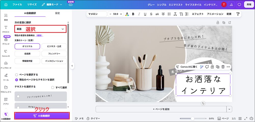Viewport: 255px width, 122px height.
Task: Open analytics chart icon
Action: click(231, 5)
